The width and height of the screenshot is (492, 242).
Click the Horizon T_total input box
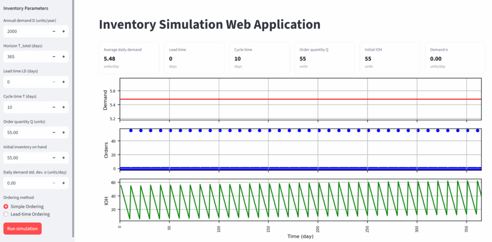pos(26,57)
